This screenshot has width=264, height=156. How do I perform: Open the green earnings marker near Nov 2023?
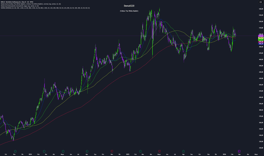click(15, 151)
